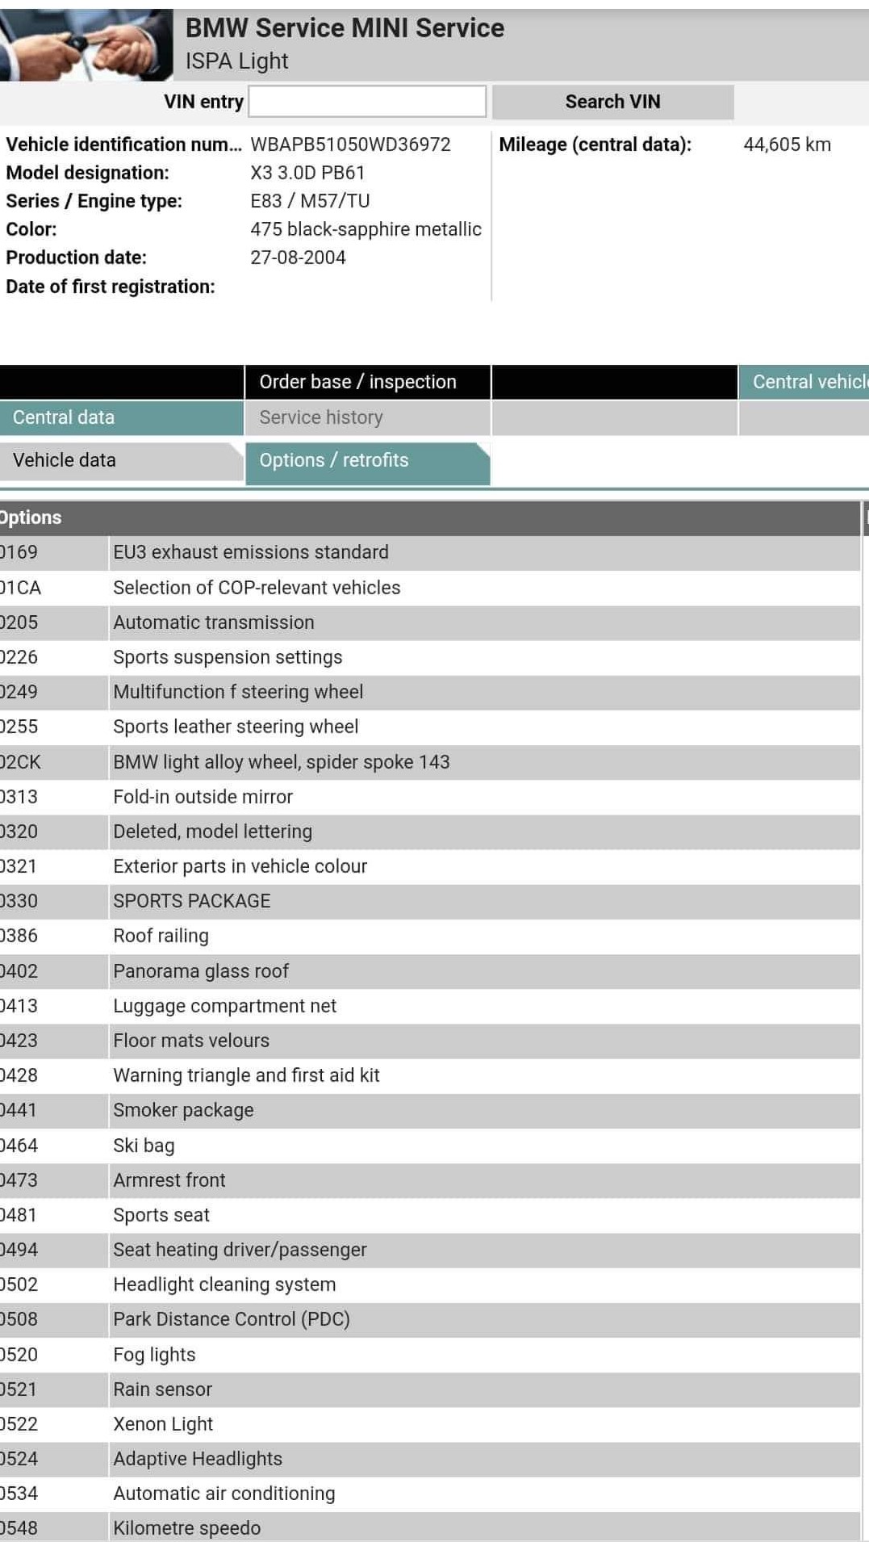This screenshot has width=869, height=1542.
Task: Click mileage value 44,605 km
Action: 787,145
